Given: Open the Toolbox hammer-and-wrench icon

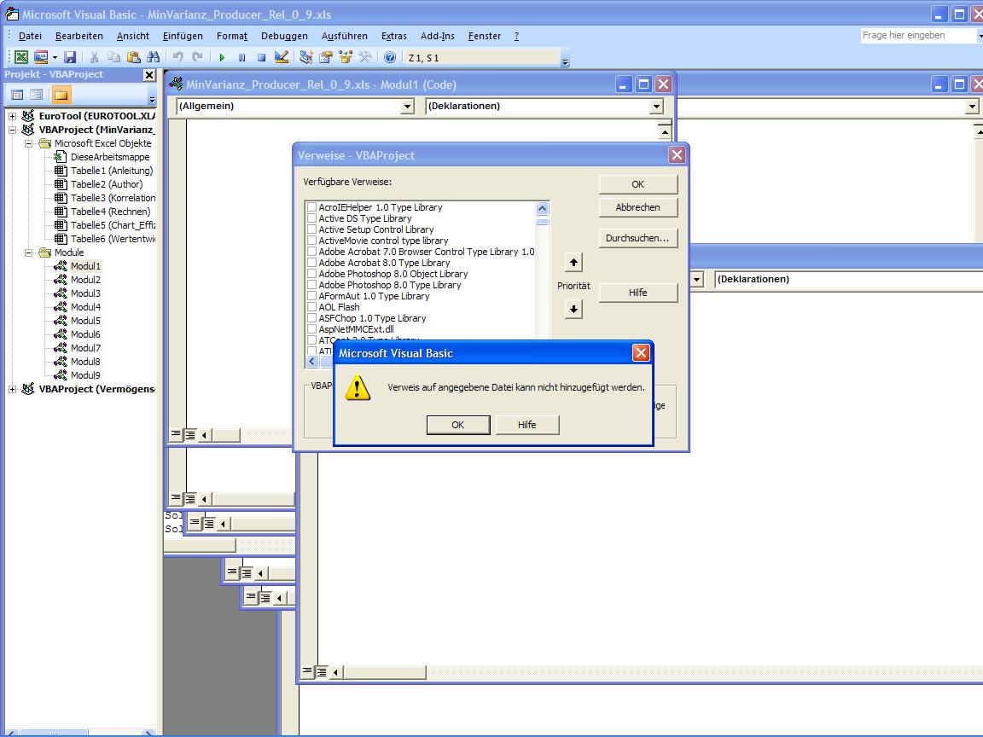Looking at the screenshot, I should [x=365, y=58].
